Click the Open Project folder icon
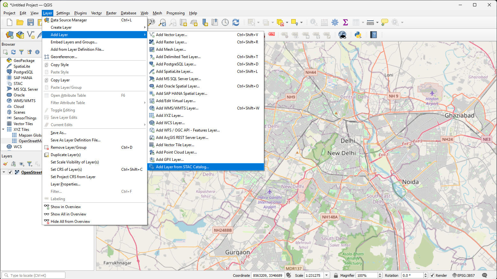 coord(20,22)
